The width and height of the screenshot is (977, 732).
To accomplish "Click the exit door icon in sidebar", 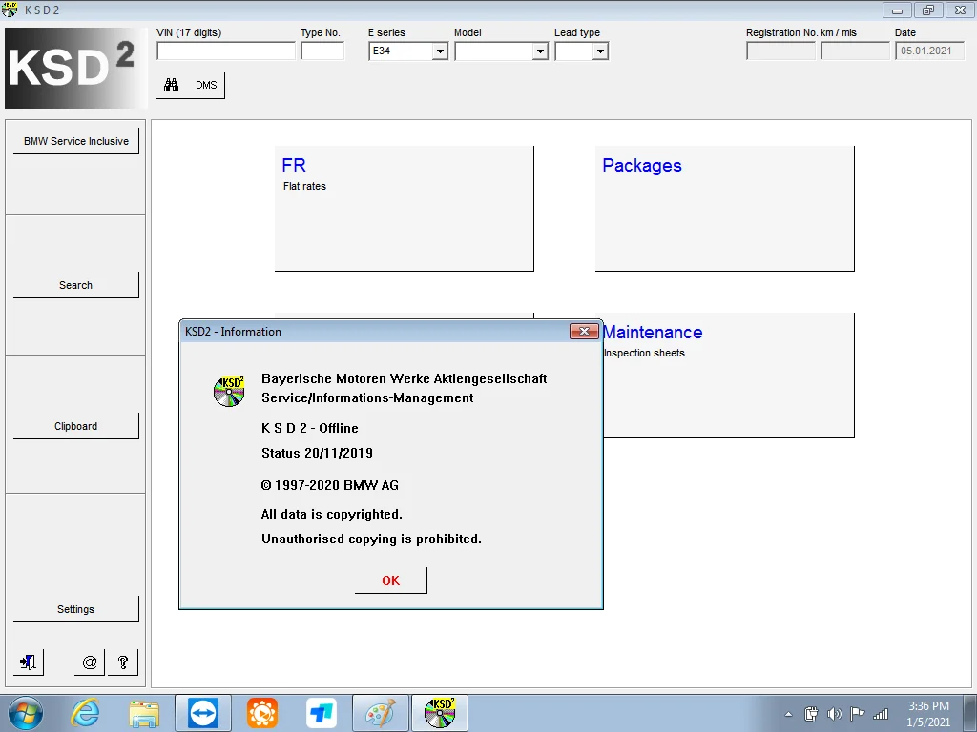I will [x=28, y=661].
